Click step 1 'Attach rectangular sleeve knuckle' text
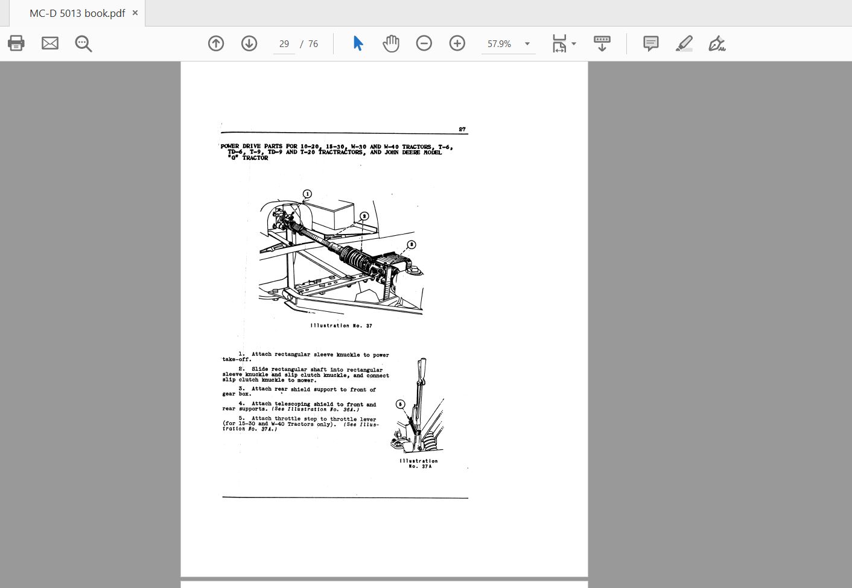The image size is (852, 588). pos(306,357)
